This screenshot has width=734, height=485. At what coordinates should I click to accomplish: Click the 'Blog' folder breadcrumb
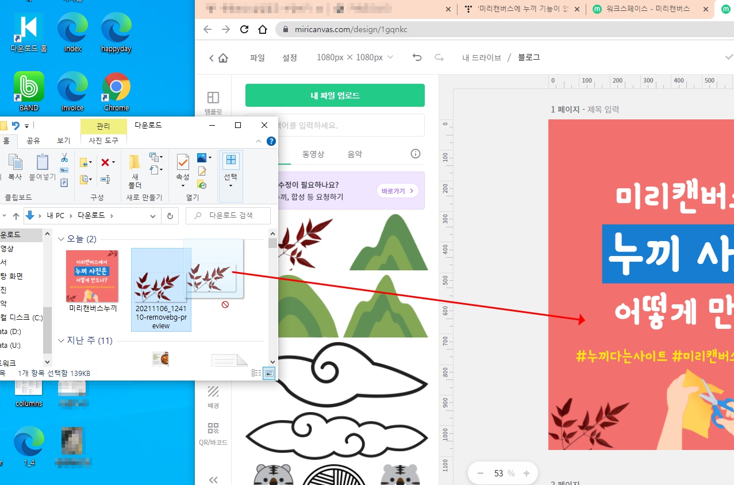click(529, 57)
